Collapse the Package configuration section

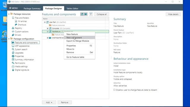[x=9, y=39]
